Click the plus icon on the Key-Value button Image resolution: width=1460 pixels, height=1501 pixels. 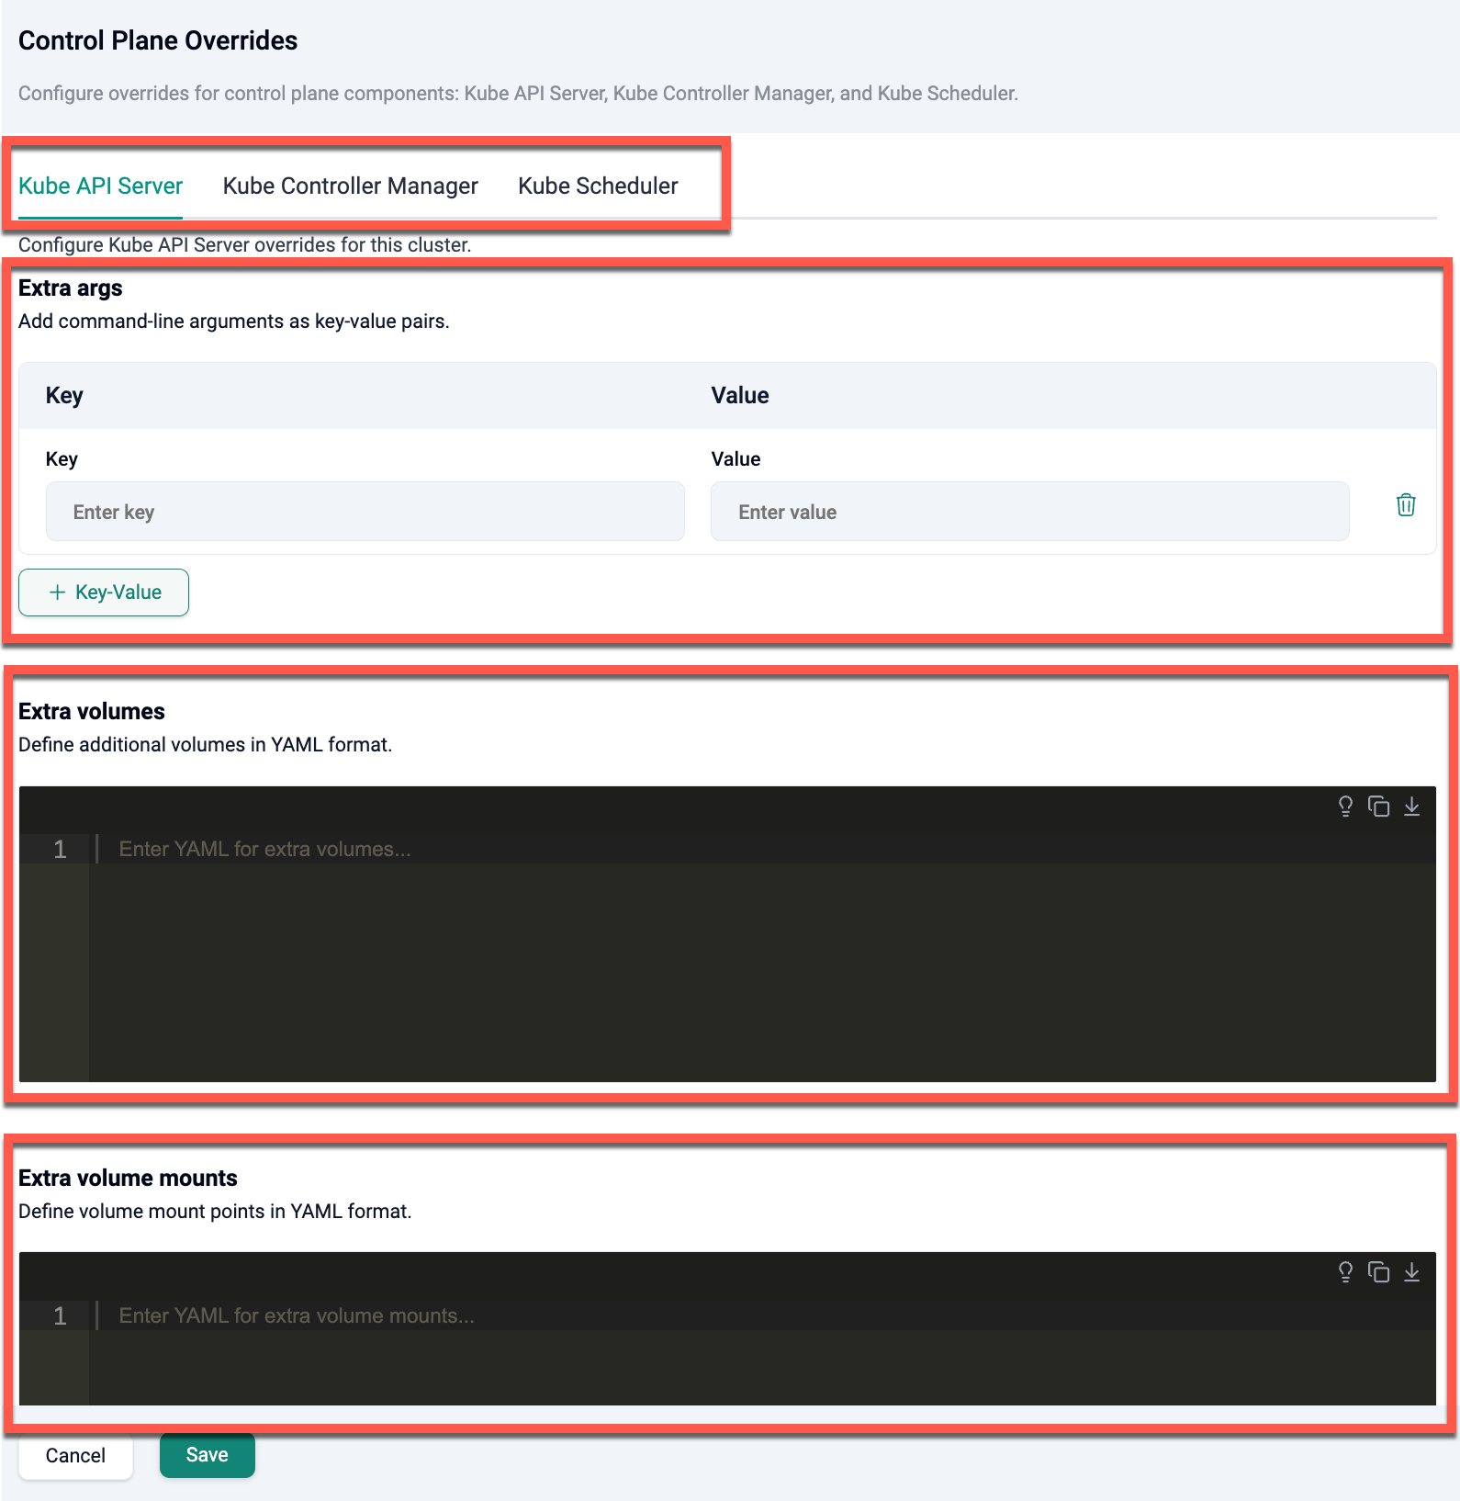(x=58, y=592)
